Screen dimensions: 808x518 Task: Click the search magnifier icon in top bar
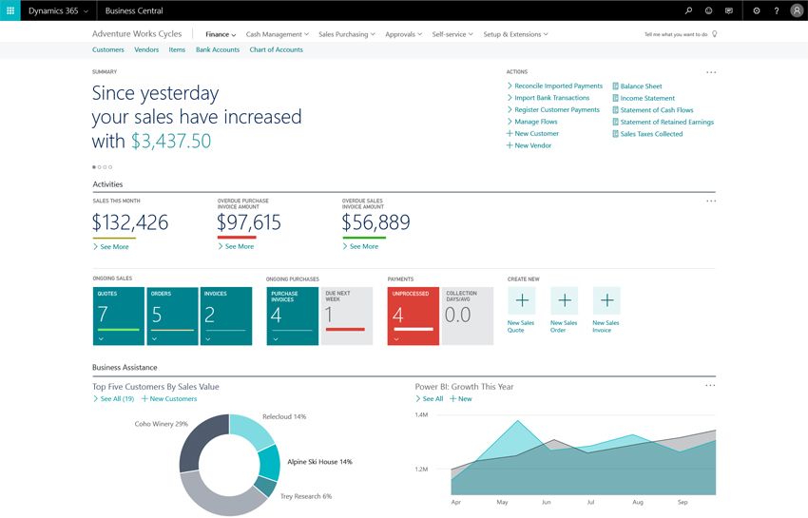click(x=688, y=10)
